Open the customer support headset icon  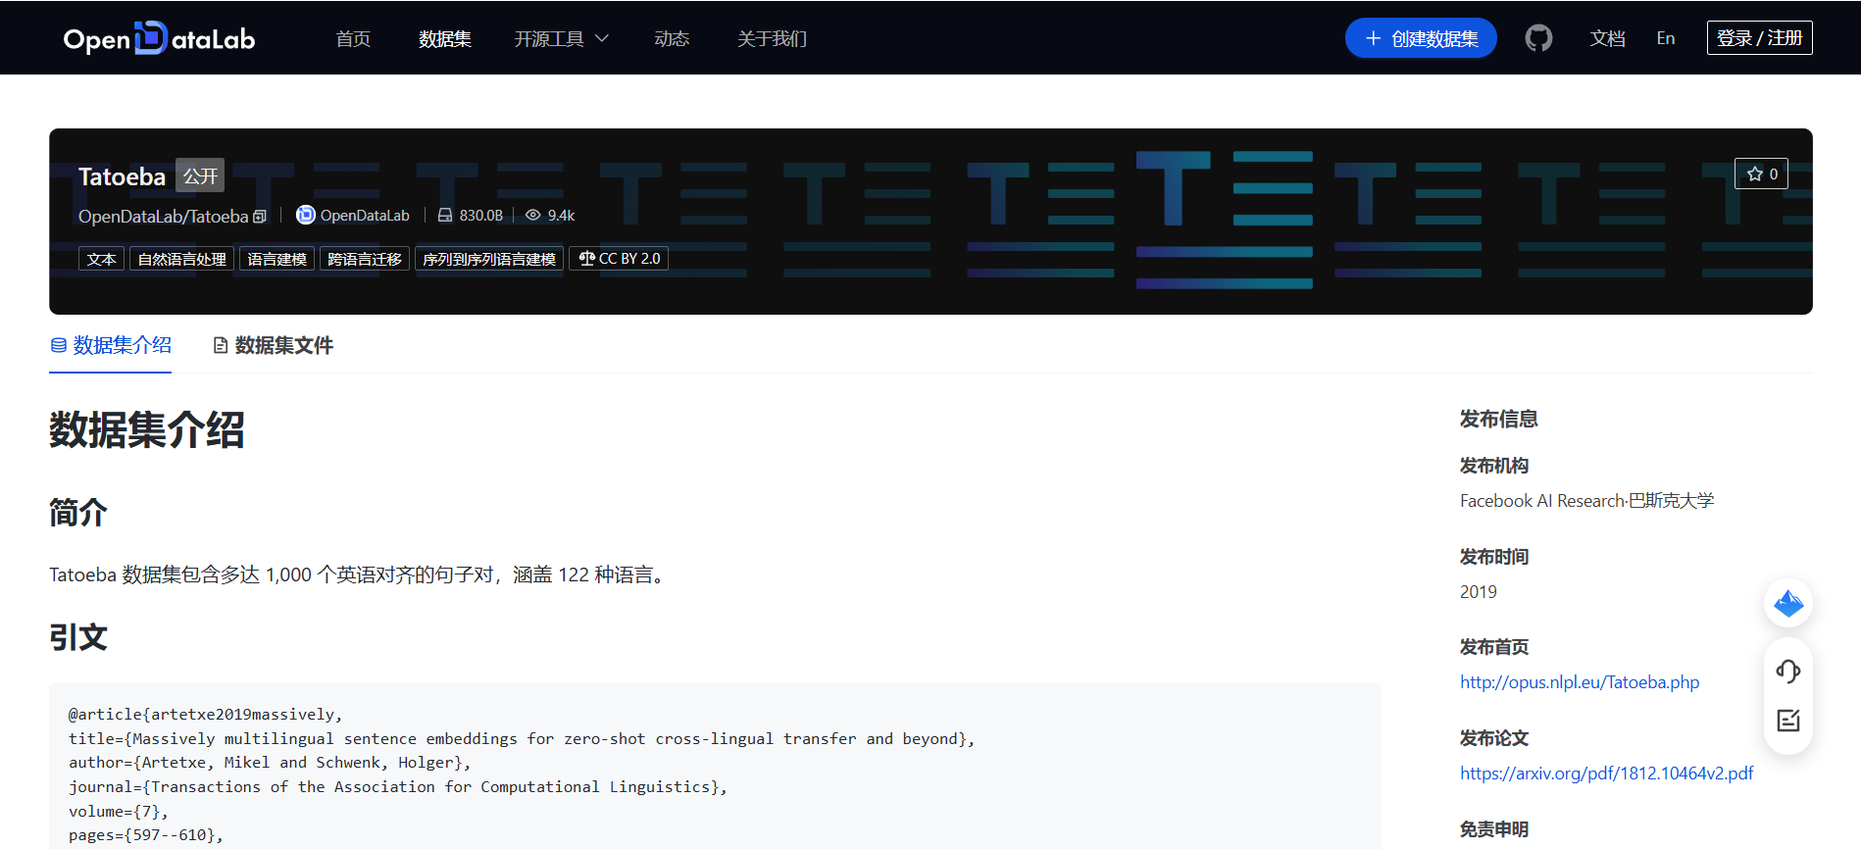click(1788, 672)
